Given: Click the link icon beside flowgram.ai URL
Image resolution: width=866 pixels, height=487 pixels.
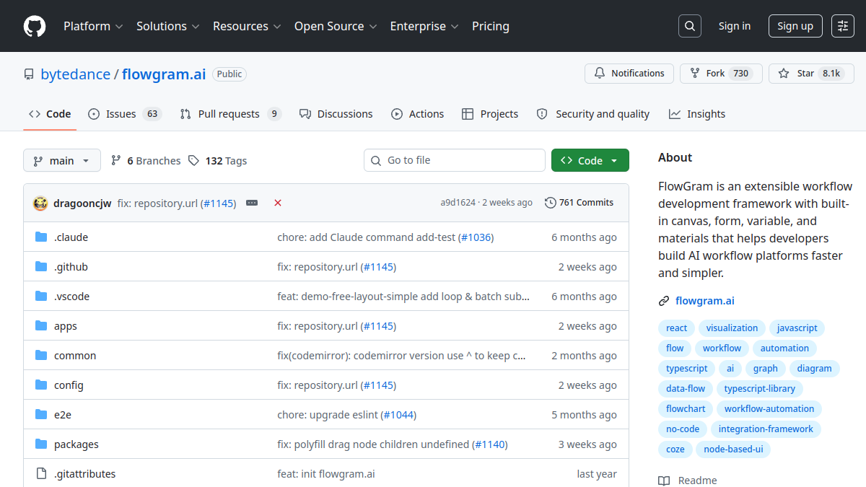Looking at the screenshot, I should coord(664,301).
